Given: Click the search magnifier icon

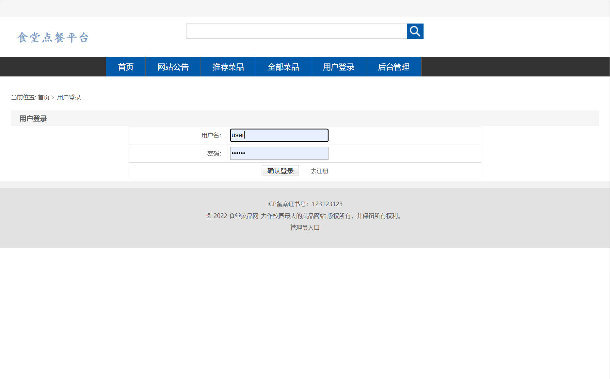Looking at the screenshot, I should [415, 31].
